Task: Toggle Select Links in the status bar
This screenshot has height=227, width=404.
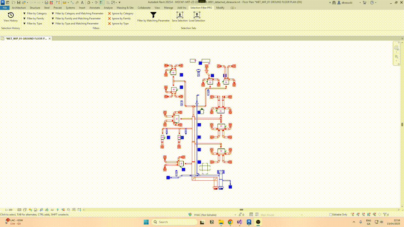Action: tap(353, 215)
